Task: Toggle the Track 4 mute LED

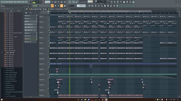Action: click(x=48, y=31)
